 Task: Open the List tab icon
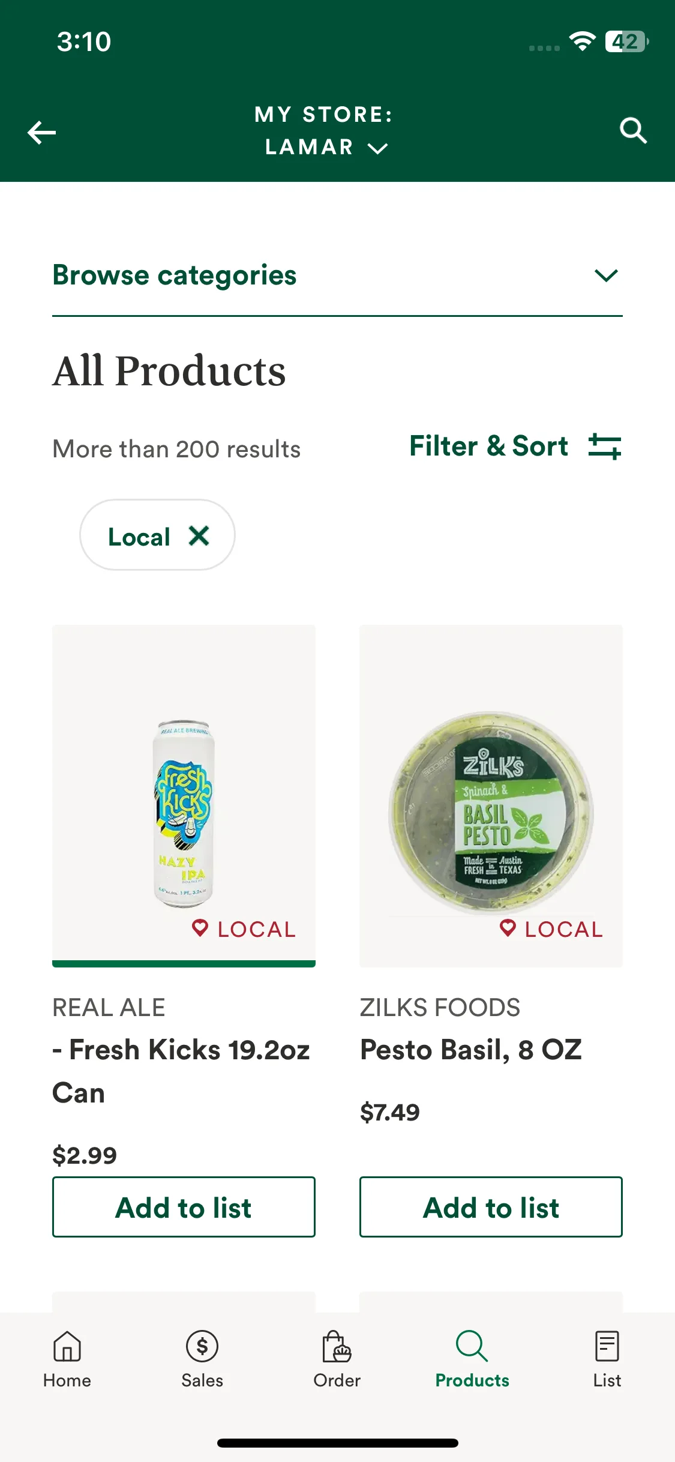pos(607,1346)
